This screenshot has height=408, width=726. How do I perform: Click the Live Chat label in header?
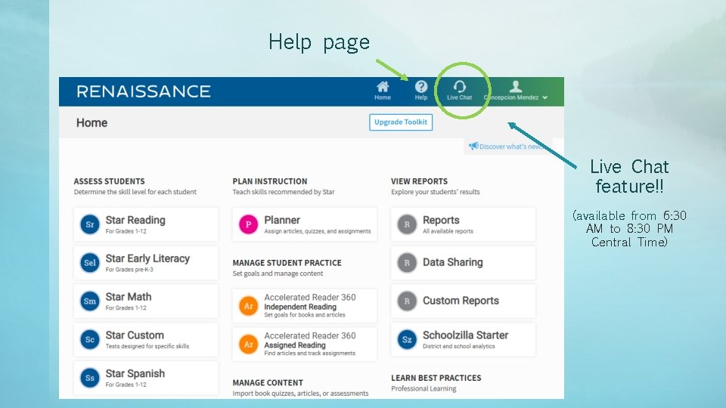459,97
